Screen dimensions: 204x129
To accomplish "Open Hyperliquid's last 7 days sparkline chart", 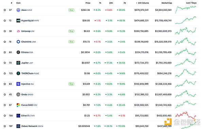I will point(186,20).
